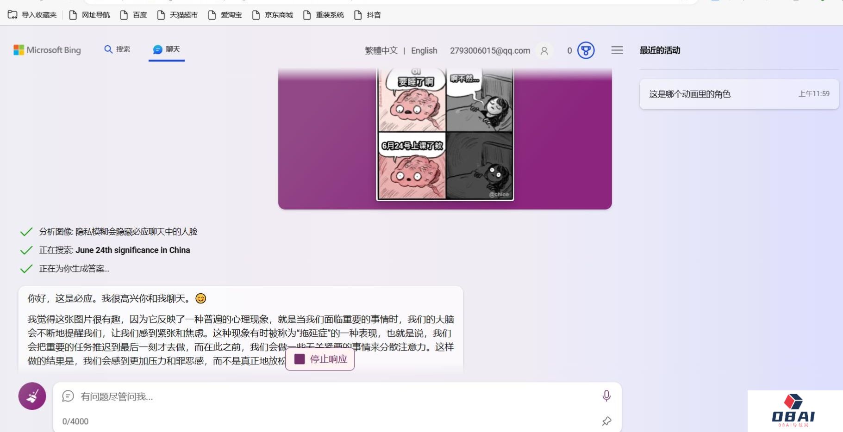
Task: Click the 2793006015@qq.com account email
Action: 490,50
